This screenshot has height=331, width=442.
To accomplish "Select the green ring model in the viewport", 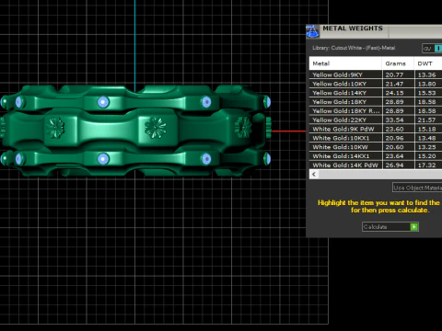I will point(135,131).
